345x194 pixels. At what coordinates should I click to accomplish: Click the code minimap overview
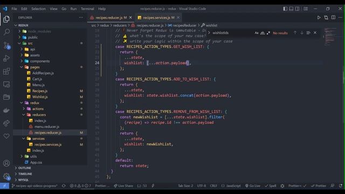click(x=330, y=37)
